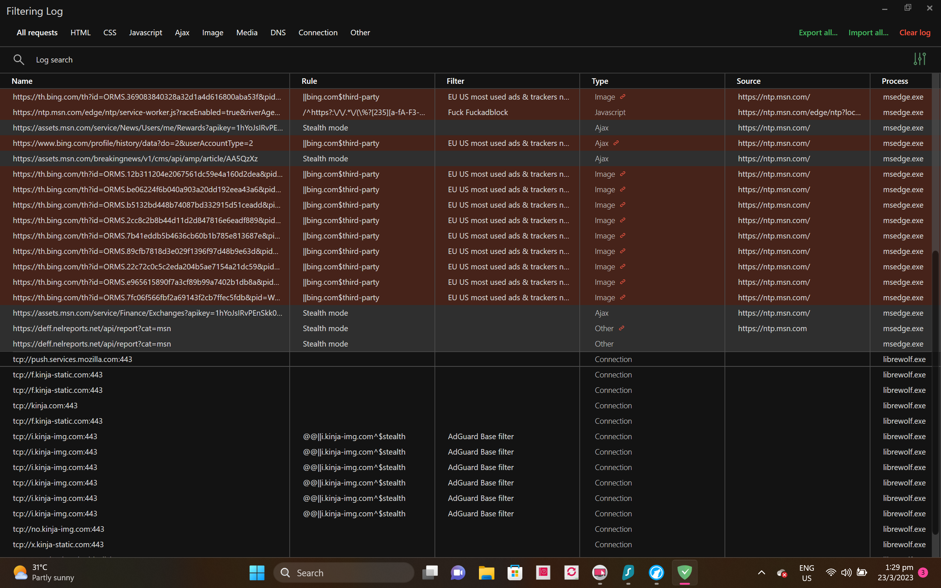Switch to the Javascript requests tab
The image size is (941, 588).
pyautogui.click(x=146, y=33)
